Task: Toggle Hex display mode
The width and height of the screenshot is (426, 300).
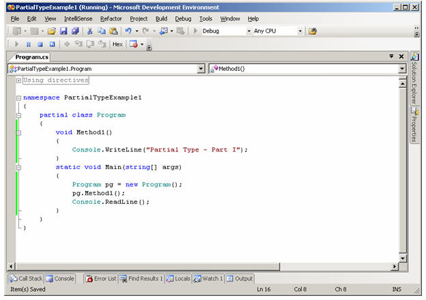Action: coord(117,44)
